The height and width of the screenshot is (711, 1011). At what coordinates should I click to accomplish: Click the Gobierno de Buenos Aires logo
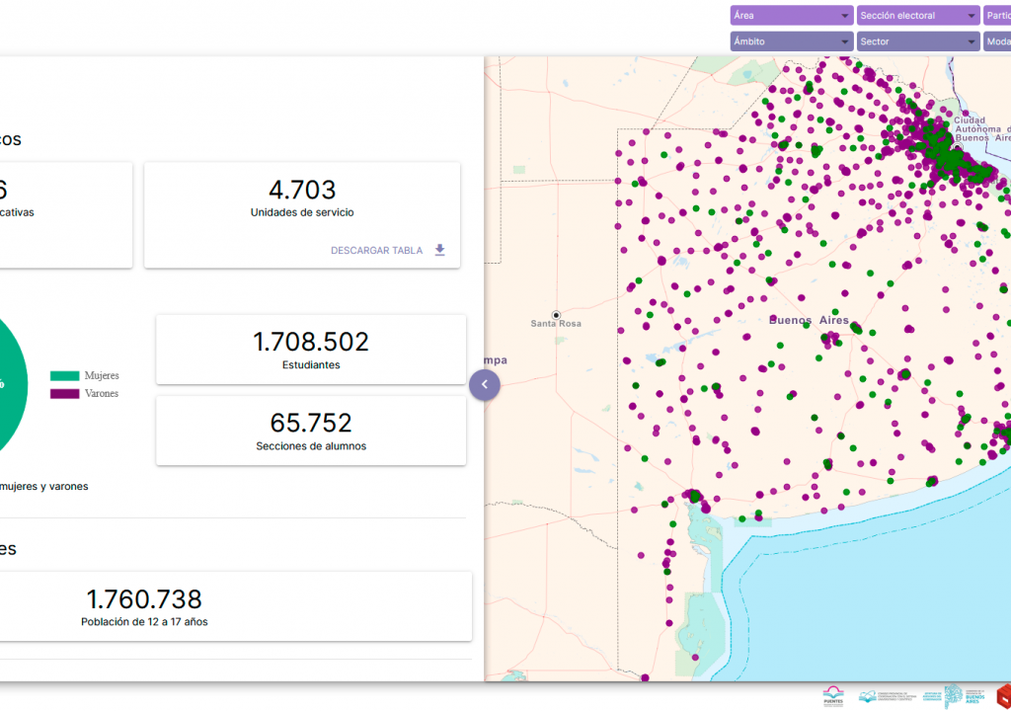(964, 696)
